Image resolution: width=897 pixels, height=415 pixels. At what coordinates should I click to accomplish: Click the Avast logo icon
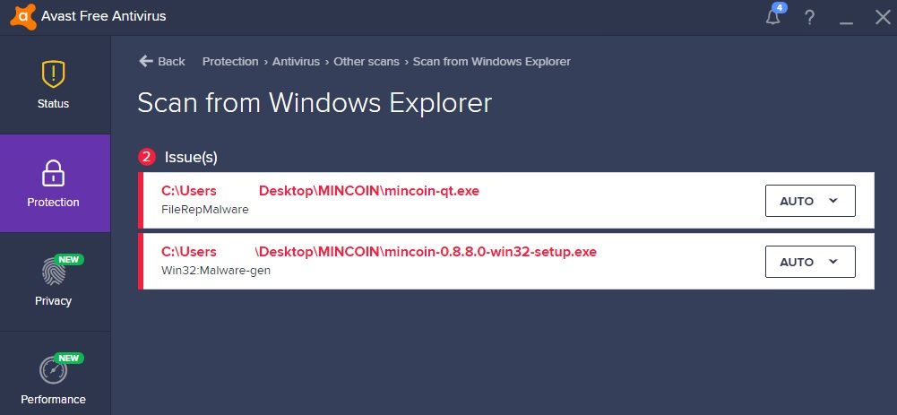click(x=23, y=17)
